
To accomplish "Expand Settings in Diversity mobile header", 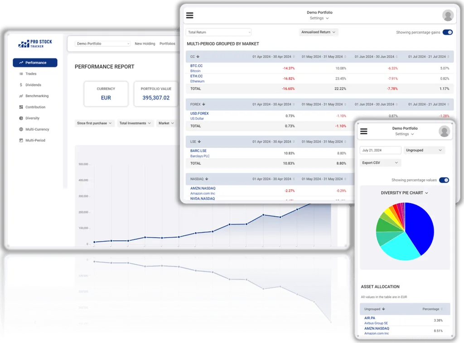I will (x=405, y=134).
